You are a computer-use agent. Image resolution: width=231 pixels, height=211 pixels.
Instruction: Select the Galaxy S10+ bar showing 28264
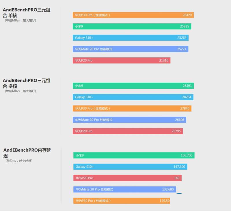(x=133, y=97)
